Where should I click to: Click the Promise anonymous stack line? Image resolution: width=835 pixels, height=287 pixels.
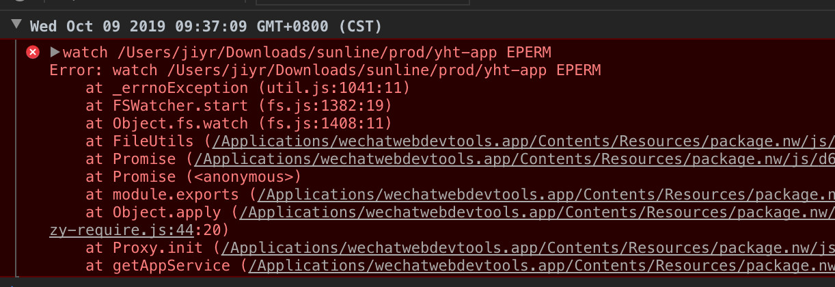[193, 177]
